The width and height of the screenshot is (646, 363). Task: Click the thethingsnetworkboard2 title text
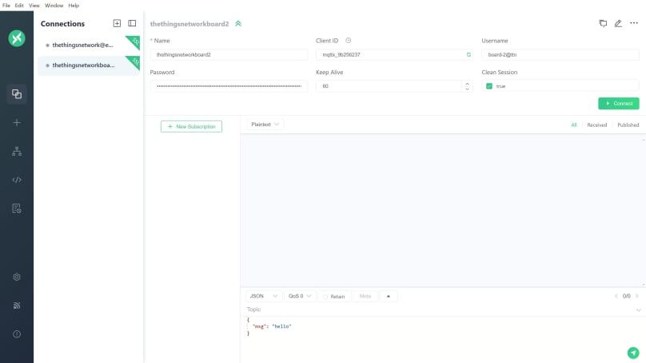pos(189,24)
